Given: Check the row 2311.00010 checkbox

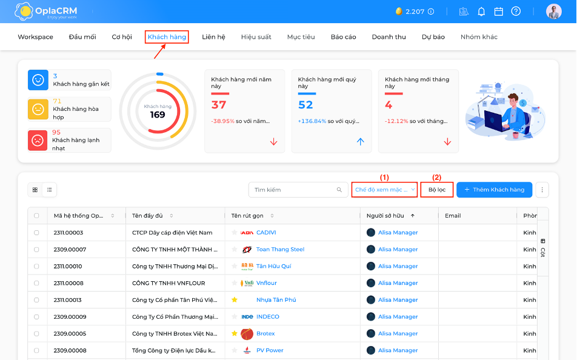Looking at the screenshot, I should [36, 266].
